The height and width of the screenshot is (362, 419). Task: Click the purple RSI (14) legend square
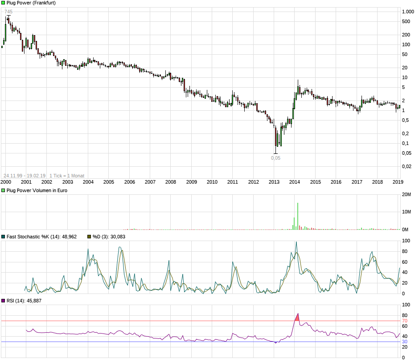pos(3,301)
